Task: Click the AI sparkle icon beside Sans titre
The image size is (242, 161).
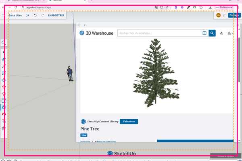Action: coord(27,15)
